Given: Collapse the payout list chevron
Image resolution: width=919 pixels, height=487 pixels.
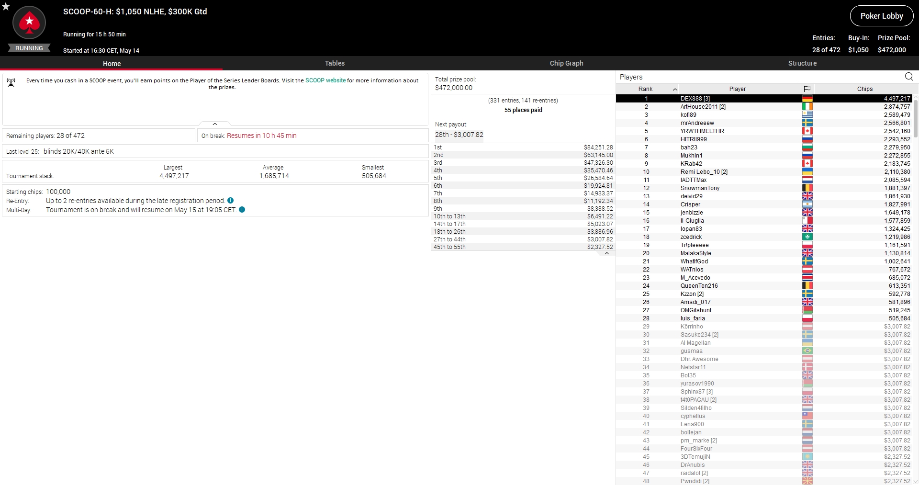Looking at the screenshot, I should [607, 253].
